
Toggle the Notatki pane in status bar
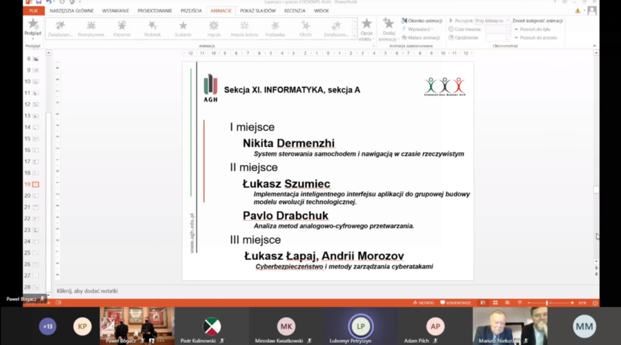pyautogui.click(x=423, y=303)
